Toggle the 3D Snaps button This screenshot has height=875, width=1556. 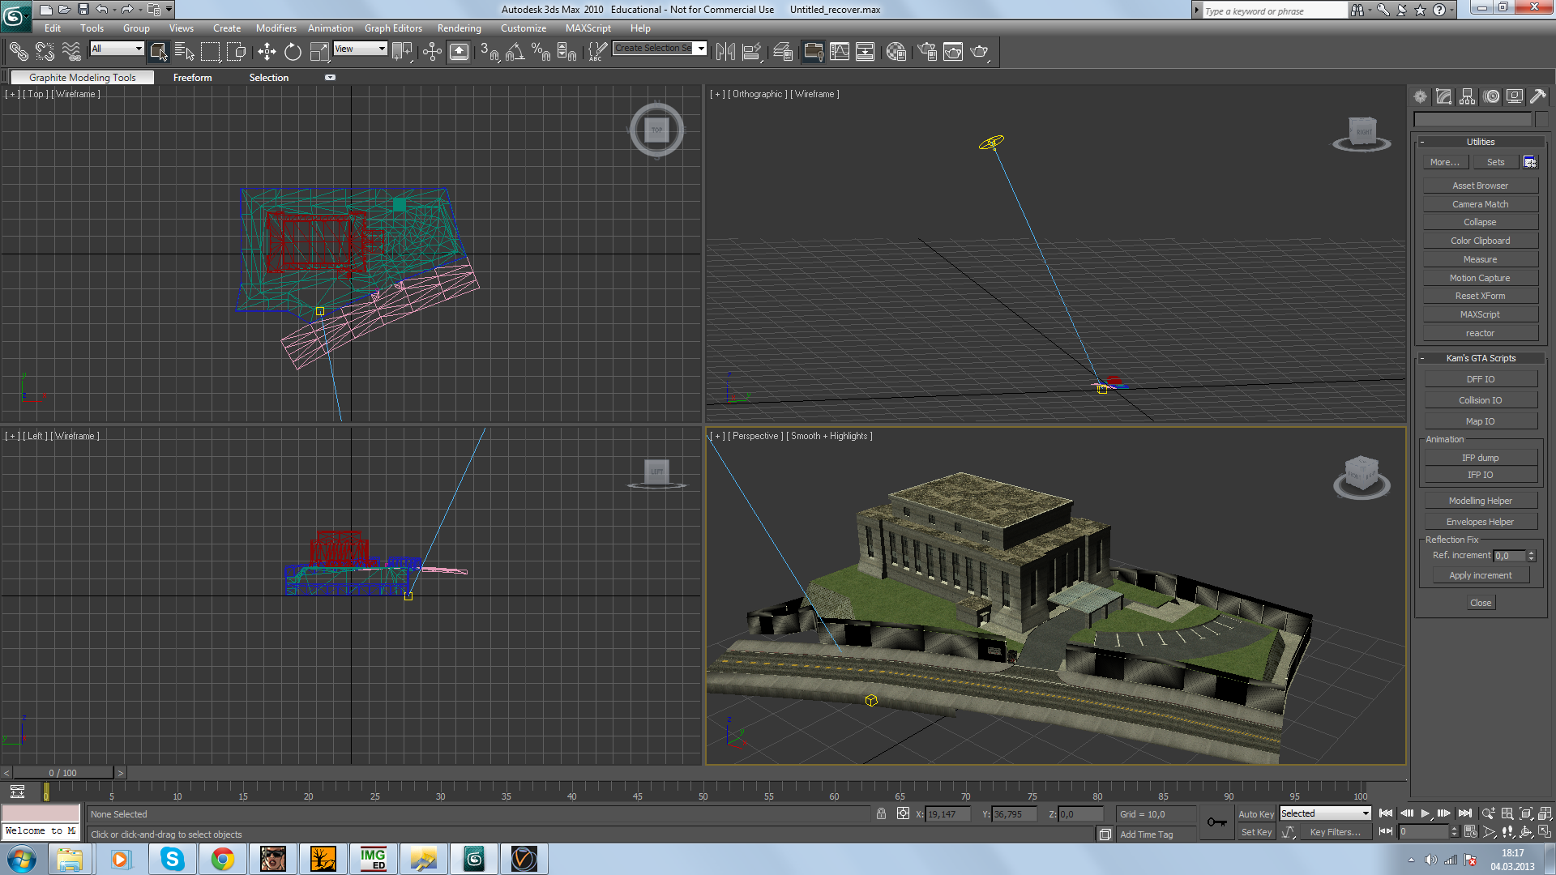(489, 52)
